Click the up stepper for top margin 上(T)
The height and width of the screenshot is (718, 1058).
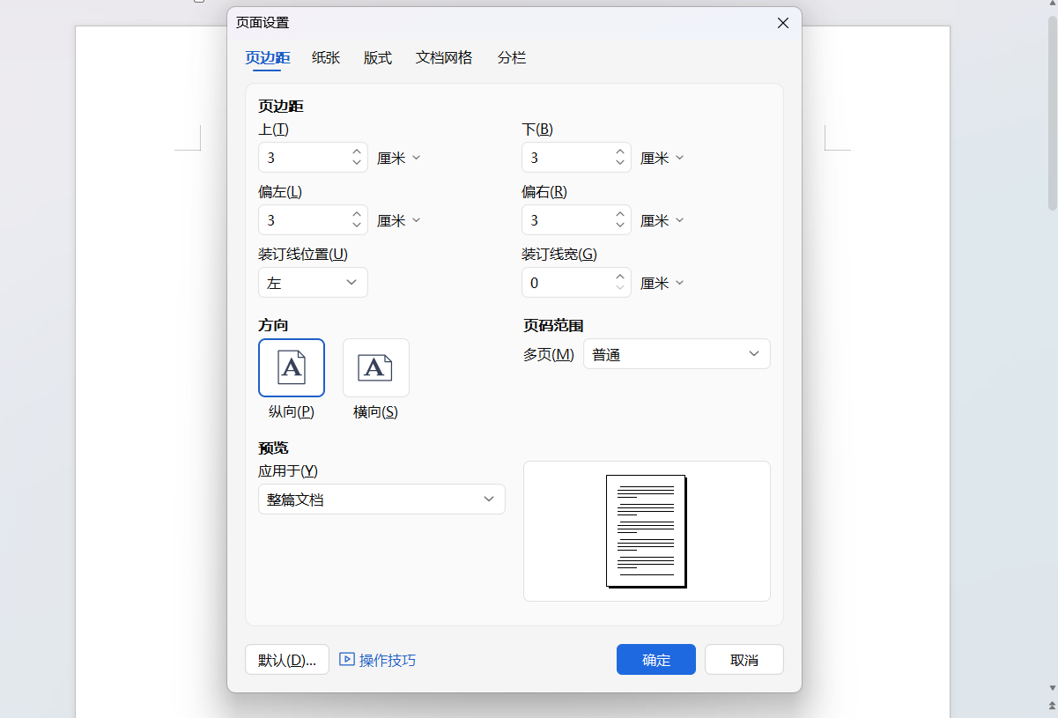click(356, 152)
